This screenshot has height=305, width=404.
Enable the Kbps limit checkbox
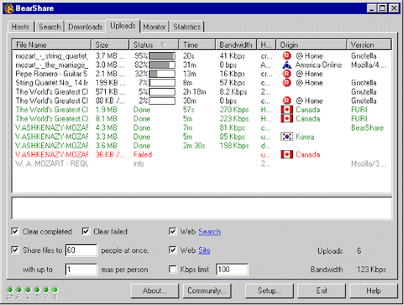tap(173, 269)
